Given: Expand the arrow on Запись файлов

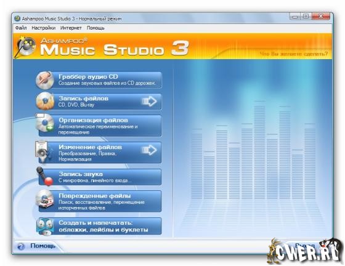Looking at the screenshot, I should [x=149, y=101].
